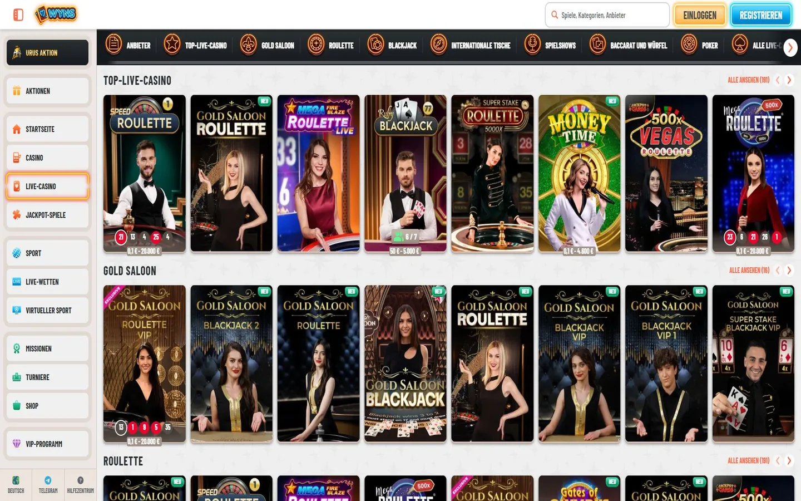Click the Aktionen gift icon
The height and width of the screenshot is (501, 801).
tap(17, 91)
